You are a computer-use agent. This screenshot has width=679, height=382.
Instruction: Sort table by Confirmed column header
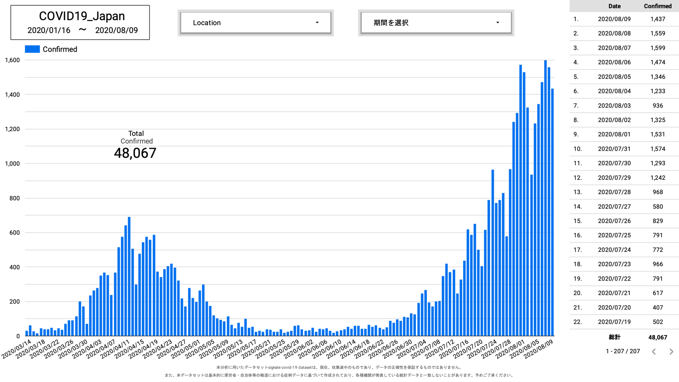tap(657, 6)
